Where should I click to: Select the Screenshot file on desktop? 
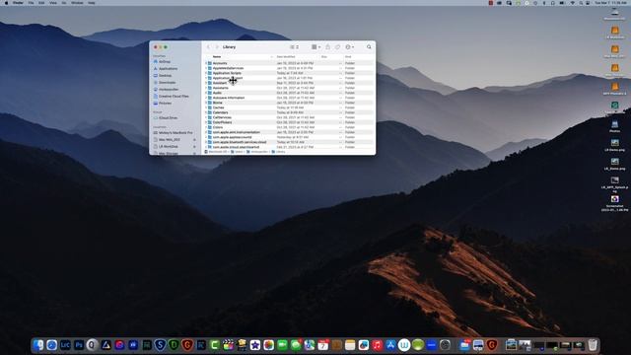tap(614, 202)
